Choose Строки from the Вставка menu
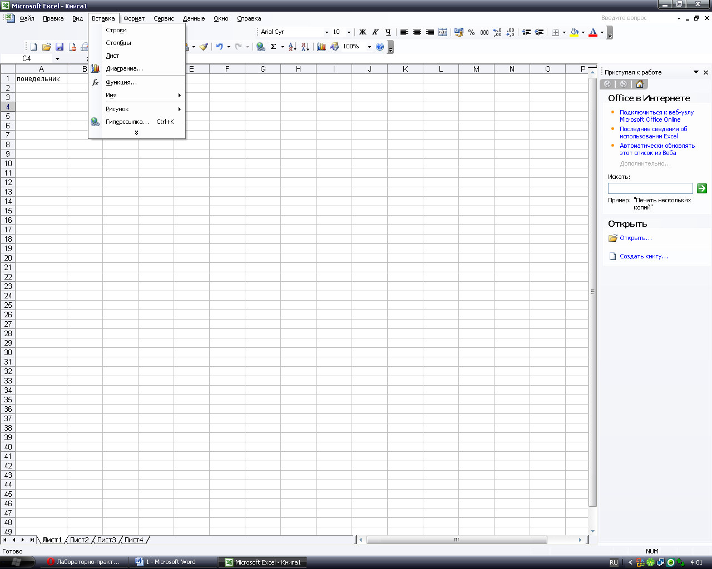This screenshot has width=712, height=569. 137,31
